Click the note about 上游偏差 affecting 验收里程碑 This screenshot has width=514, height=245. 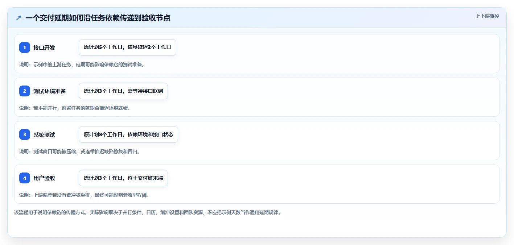(84, 195)
